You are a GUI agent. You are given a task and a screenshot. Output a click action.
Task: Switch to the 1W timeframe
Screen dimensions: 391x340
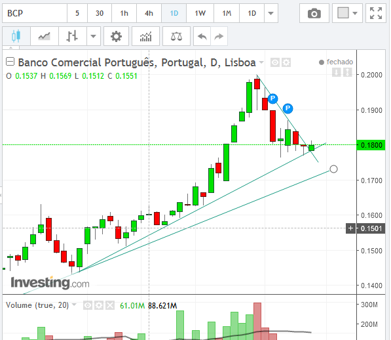[x=200, y=13]
